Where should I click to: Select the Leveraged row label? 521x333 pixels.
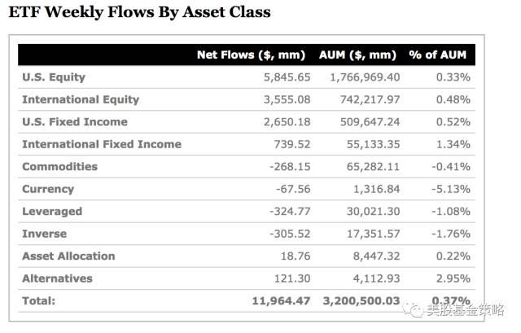(52, 212)
